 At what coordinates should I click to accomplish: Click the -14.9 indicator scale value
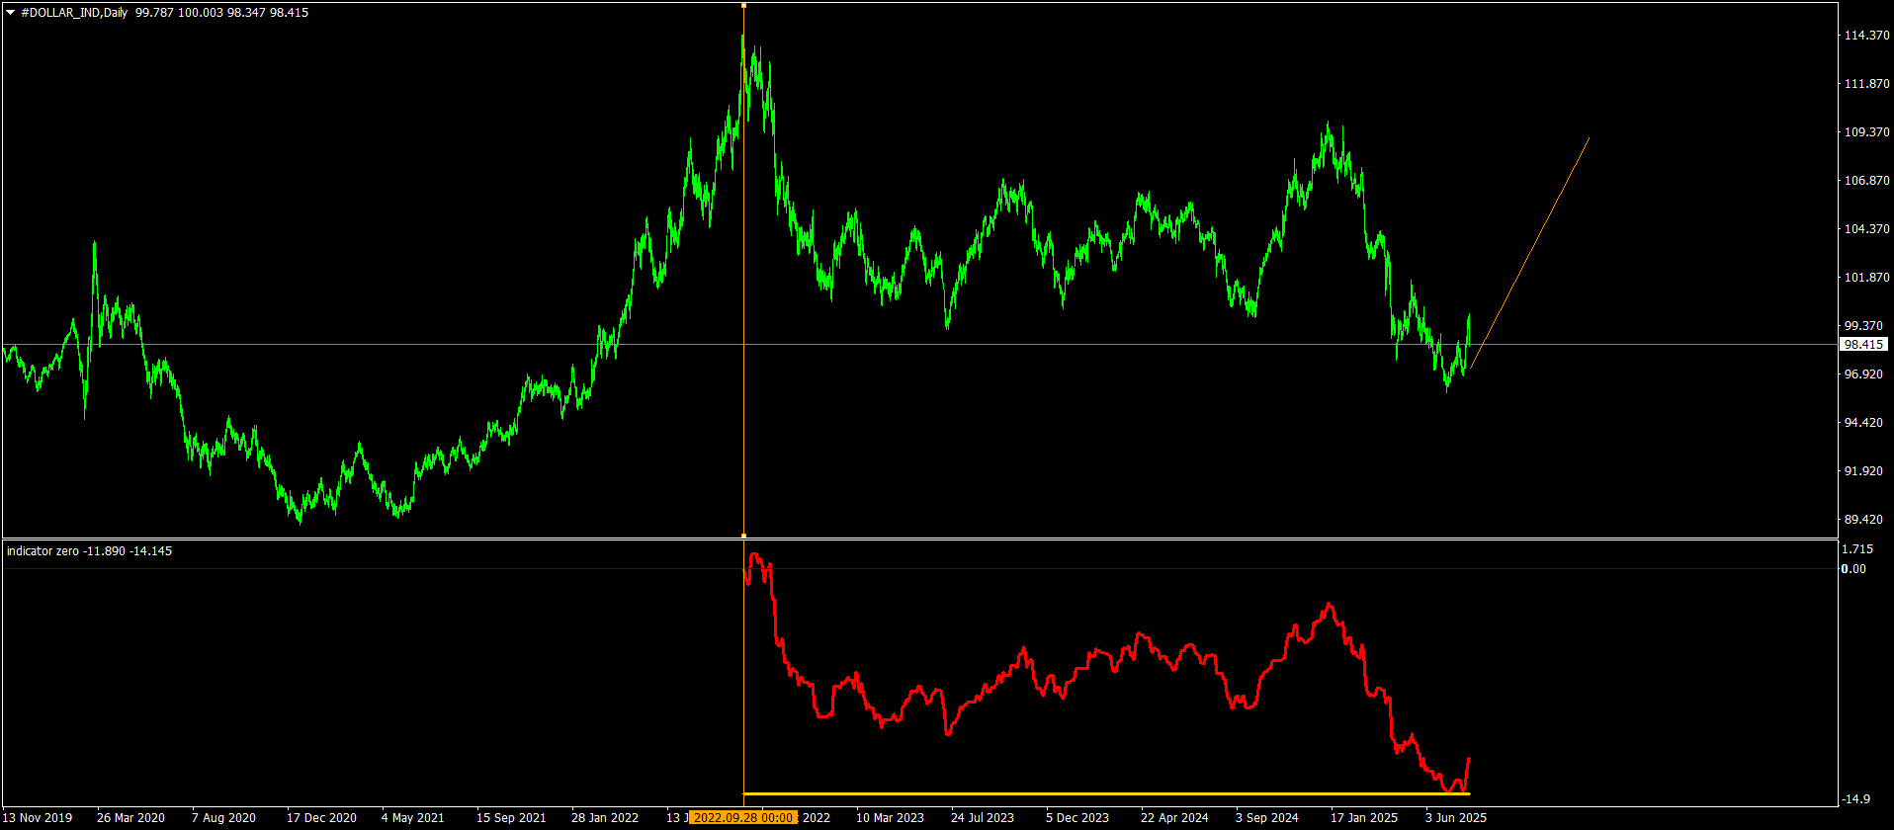[1855, 799]
